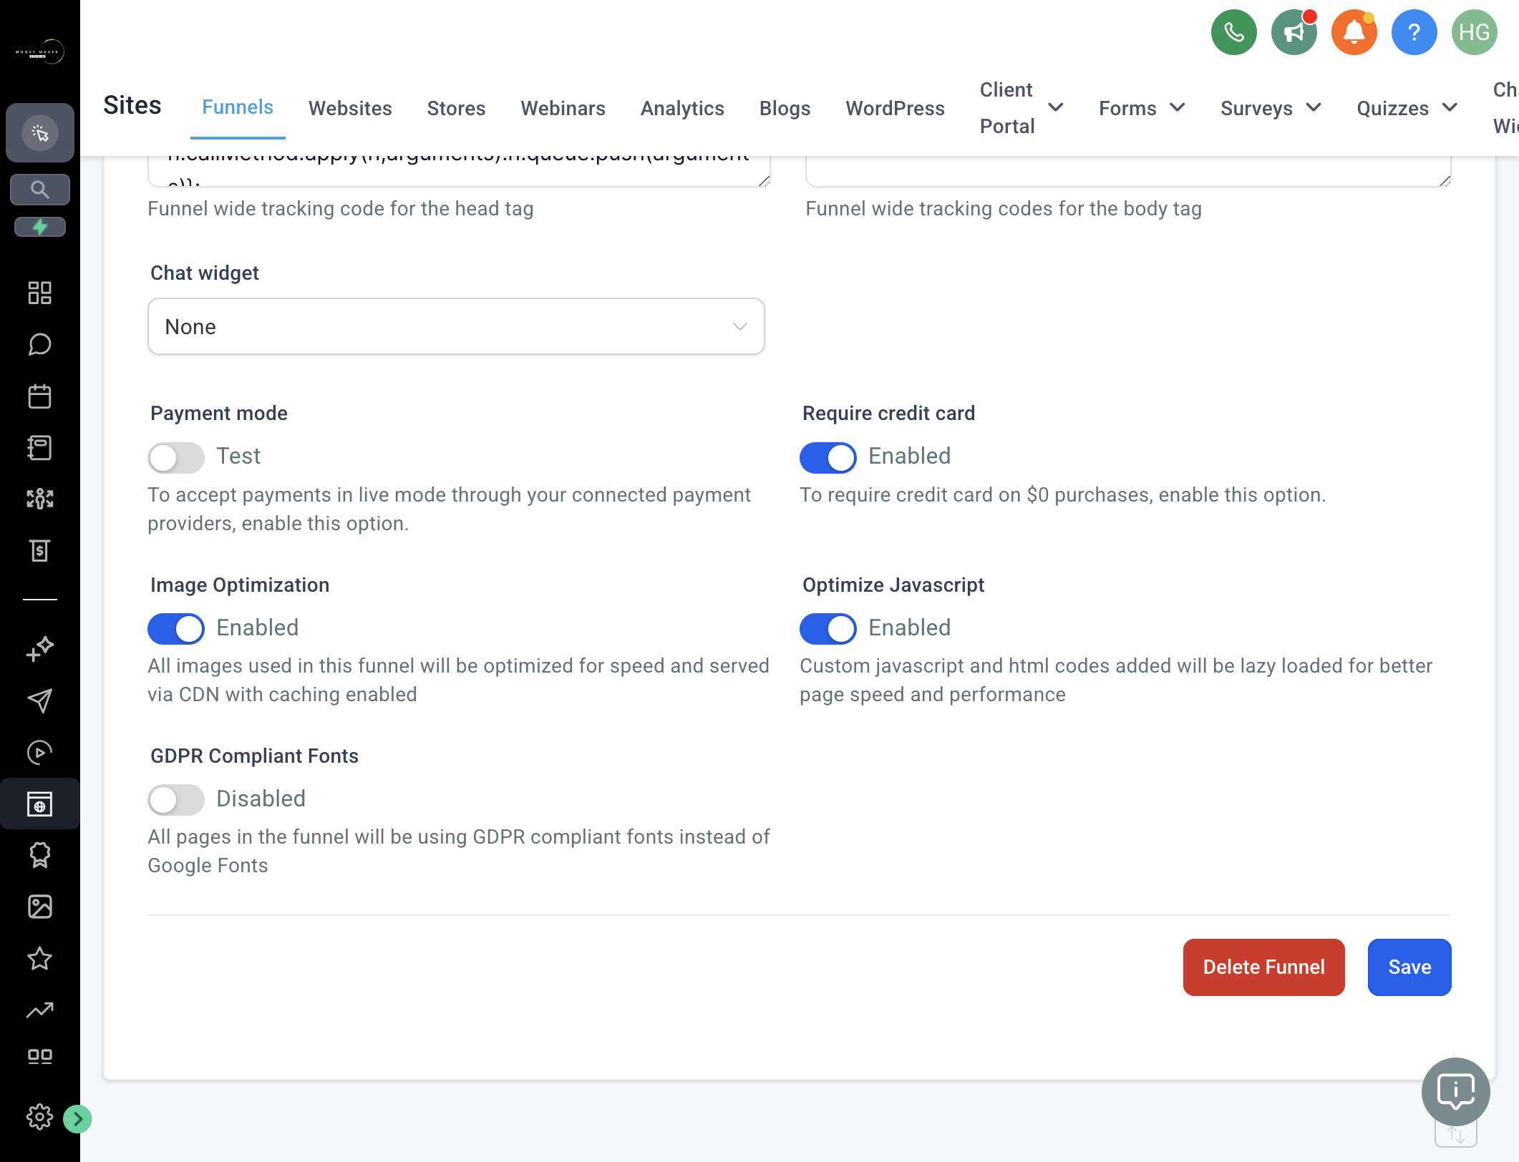Open the megaphone announcements icon
This screenshot has height=1162, width=1519.
pos(1294,32)
